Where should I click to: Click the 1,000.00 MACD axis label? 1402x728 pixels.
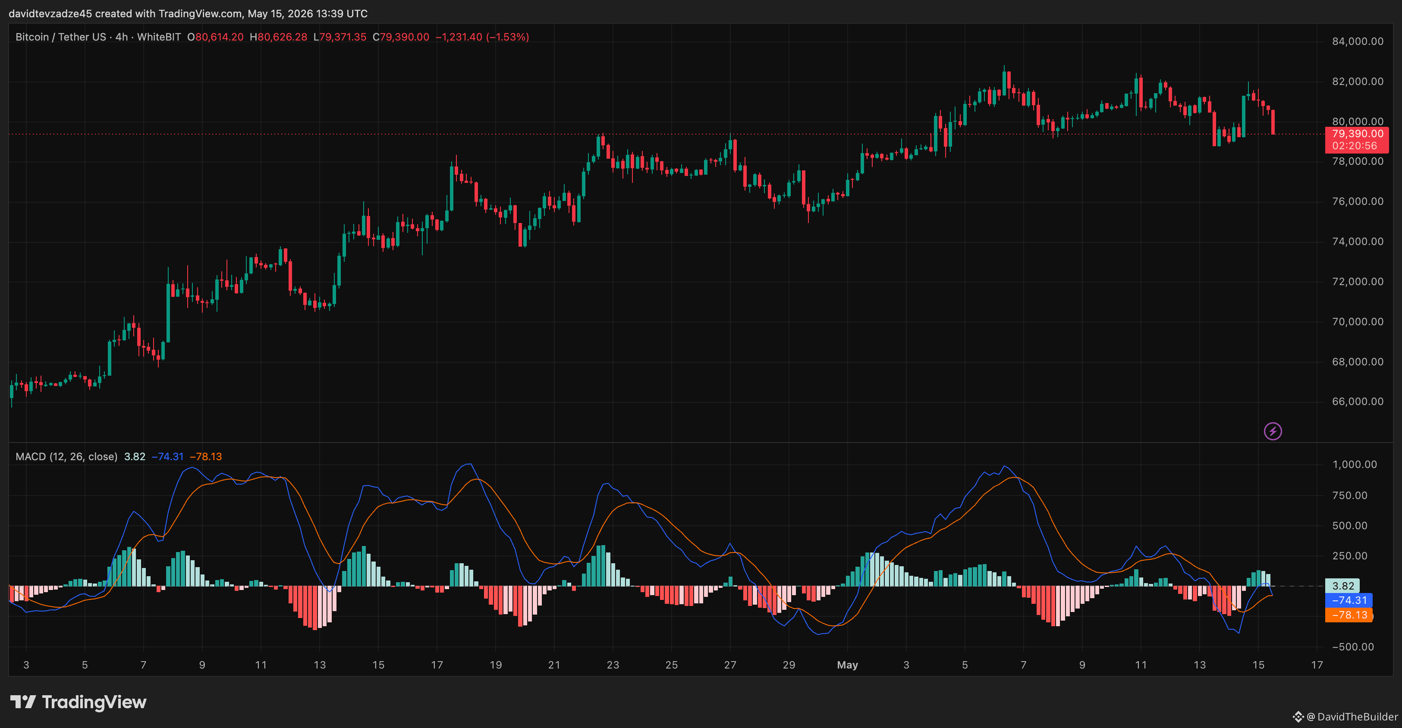(x=1355, y=464)
